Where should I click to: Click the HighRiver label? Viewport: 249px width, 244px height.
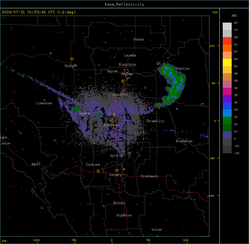(x=124, y=215)
